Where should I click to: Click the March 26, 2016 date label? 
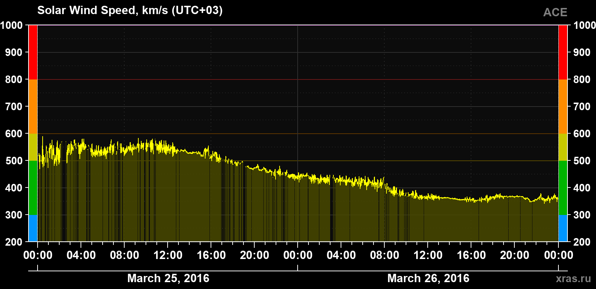coord(428,278)
